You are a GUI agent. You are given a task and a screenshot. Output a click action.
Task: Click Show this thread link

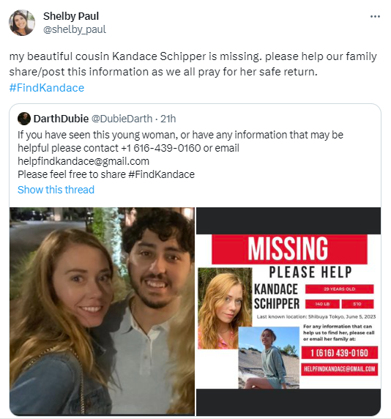56,190
